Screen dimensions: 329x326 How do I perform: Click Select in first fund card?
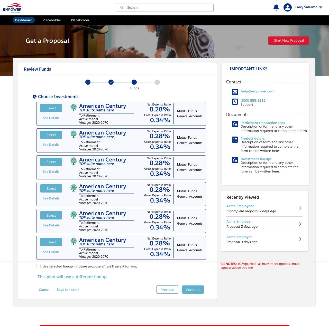pyautogui.click(x=51, y=108)
